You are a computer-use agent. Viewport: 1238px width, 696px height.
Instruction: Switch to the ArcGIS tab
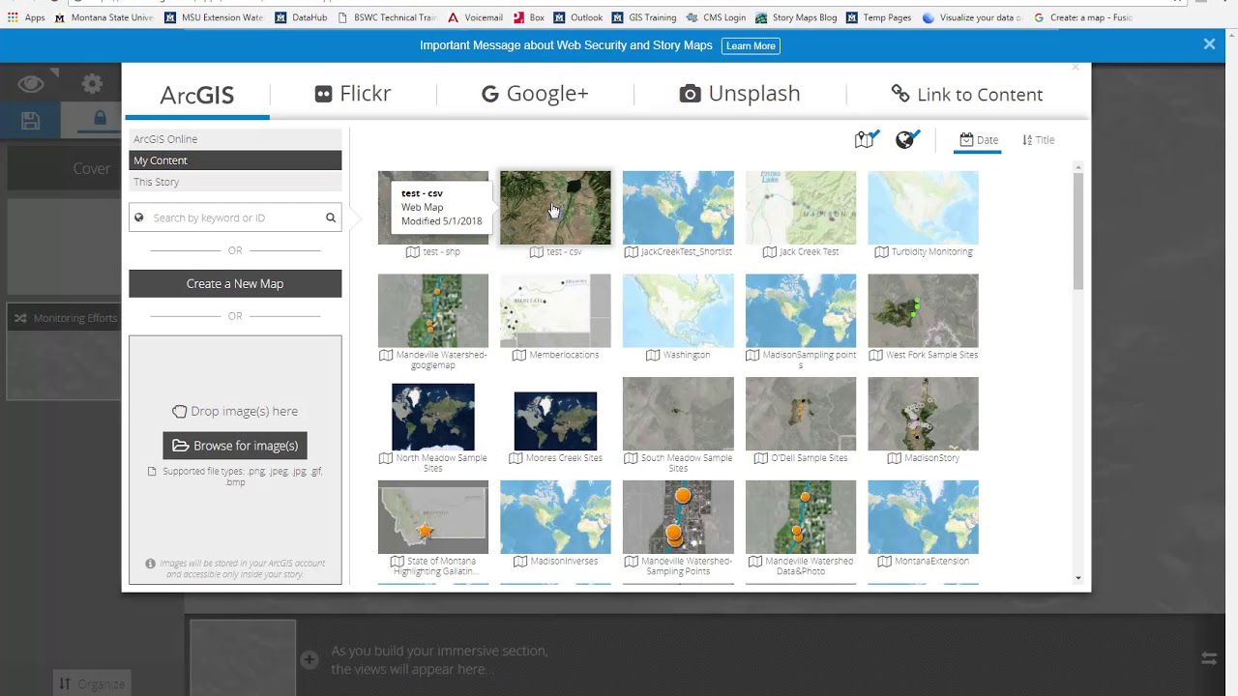(196, 95)
